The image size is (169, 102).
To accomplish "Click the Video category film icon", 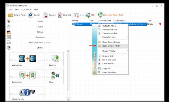I will click(x=9, y=21).
